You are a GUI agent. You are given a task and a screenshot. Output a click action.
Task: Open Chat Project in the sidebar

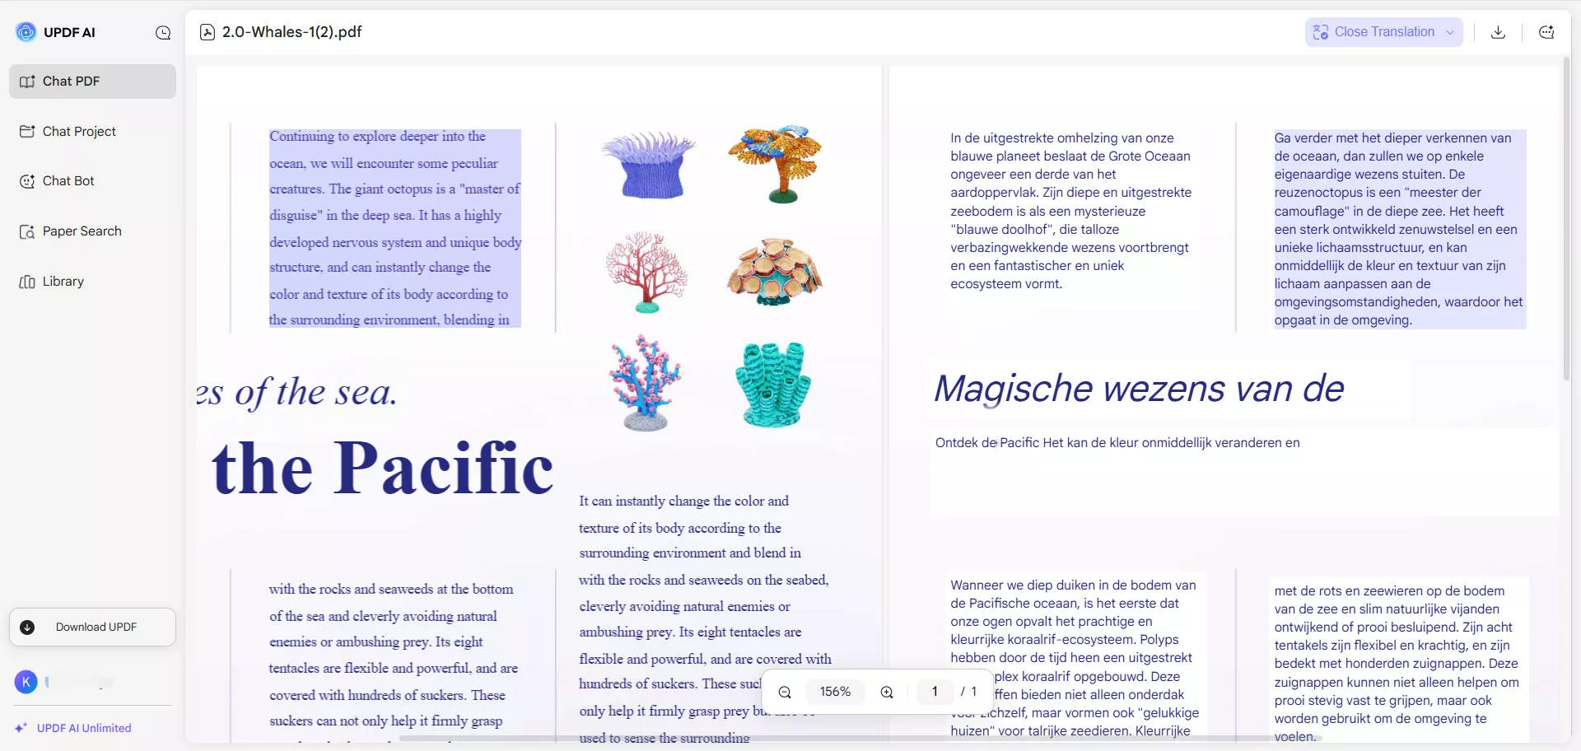pyautogui.click(x=79, y=132)
